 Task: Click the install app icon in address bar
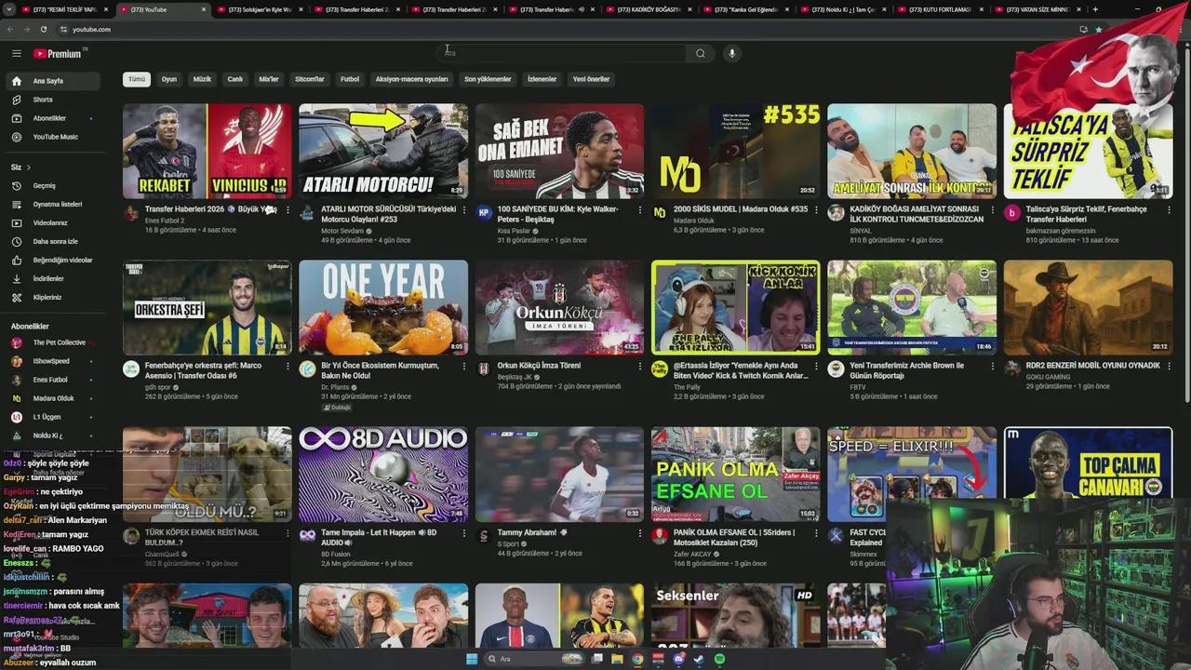point(1083,29)
